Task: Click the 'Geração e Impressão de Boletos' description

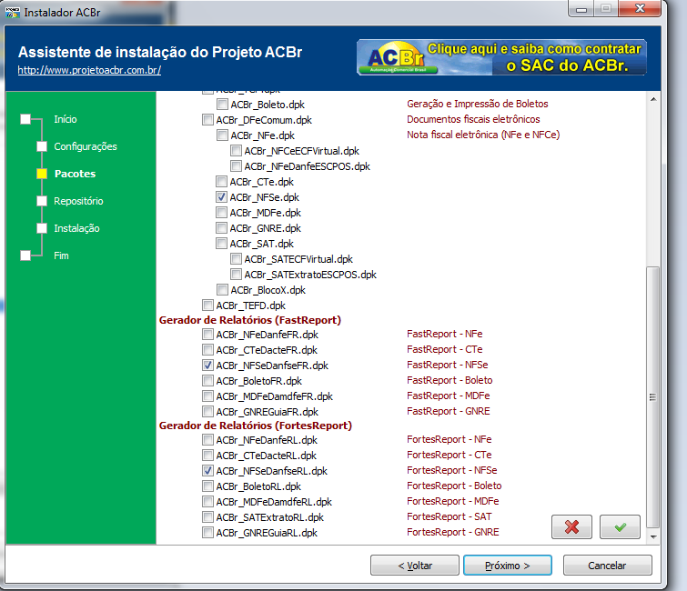Action: tap(478, 104)
